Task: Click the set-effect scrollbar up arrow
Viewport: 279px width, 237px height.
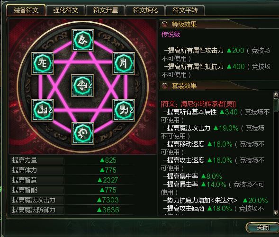Action: point(276,95)
